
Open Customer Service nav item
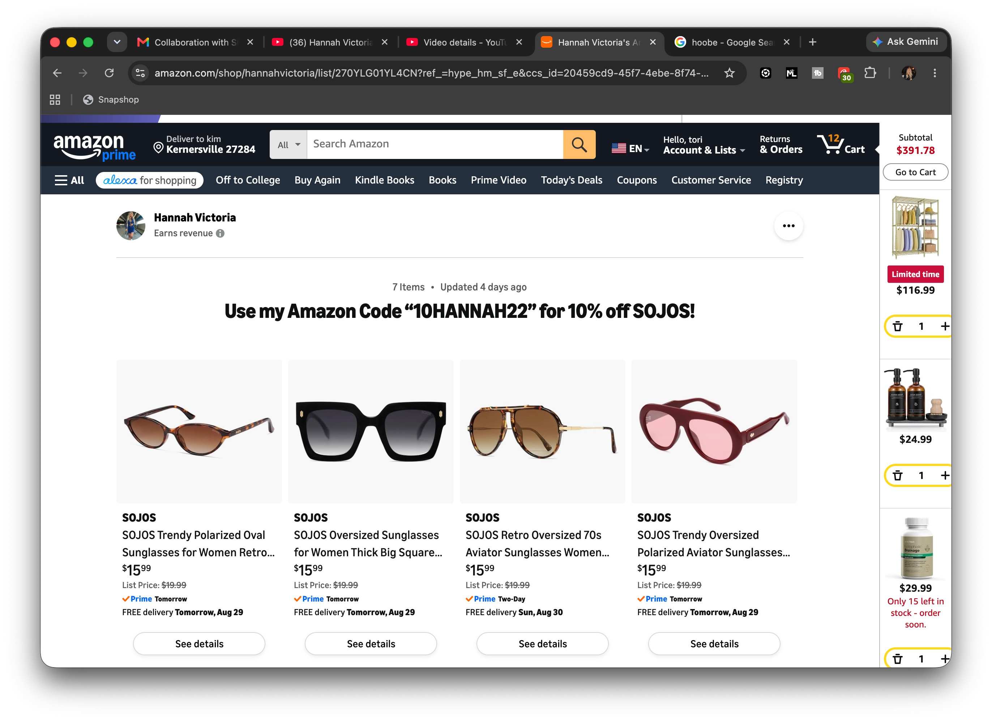[711, 180]
